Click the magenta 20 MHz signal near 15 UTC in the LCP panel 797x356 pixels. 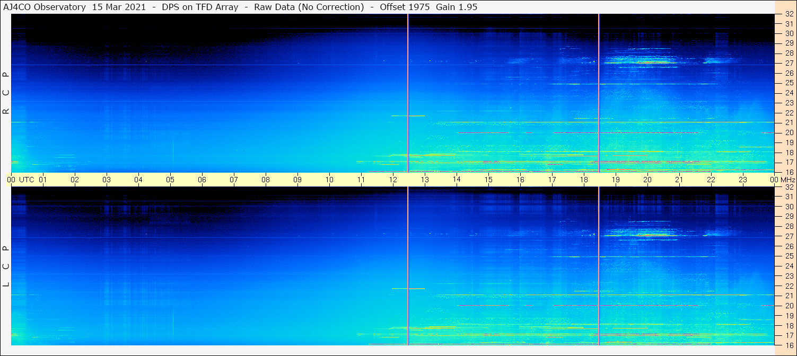[x=483, y=306]
